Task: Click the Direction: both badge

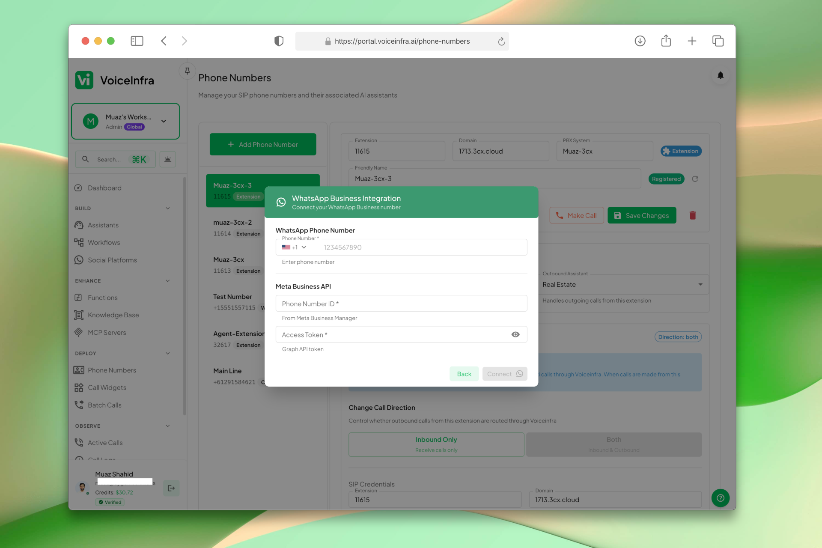Action: pos(678,337)
